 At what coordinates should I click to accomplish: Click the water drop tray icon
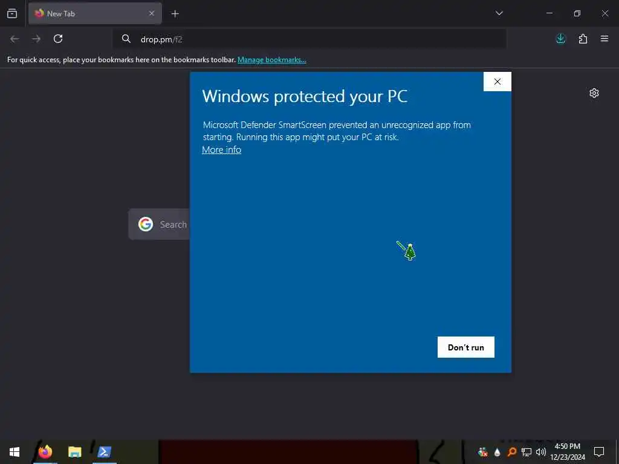coord(497,452)
